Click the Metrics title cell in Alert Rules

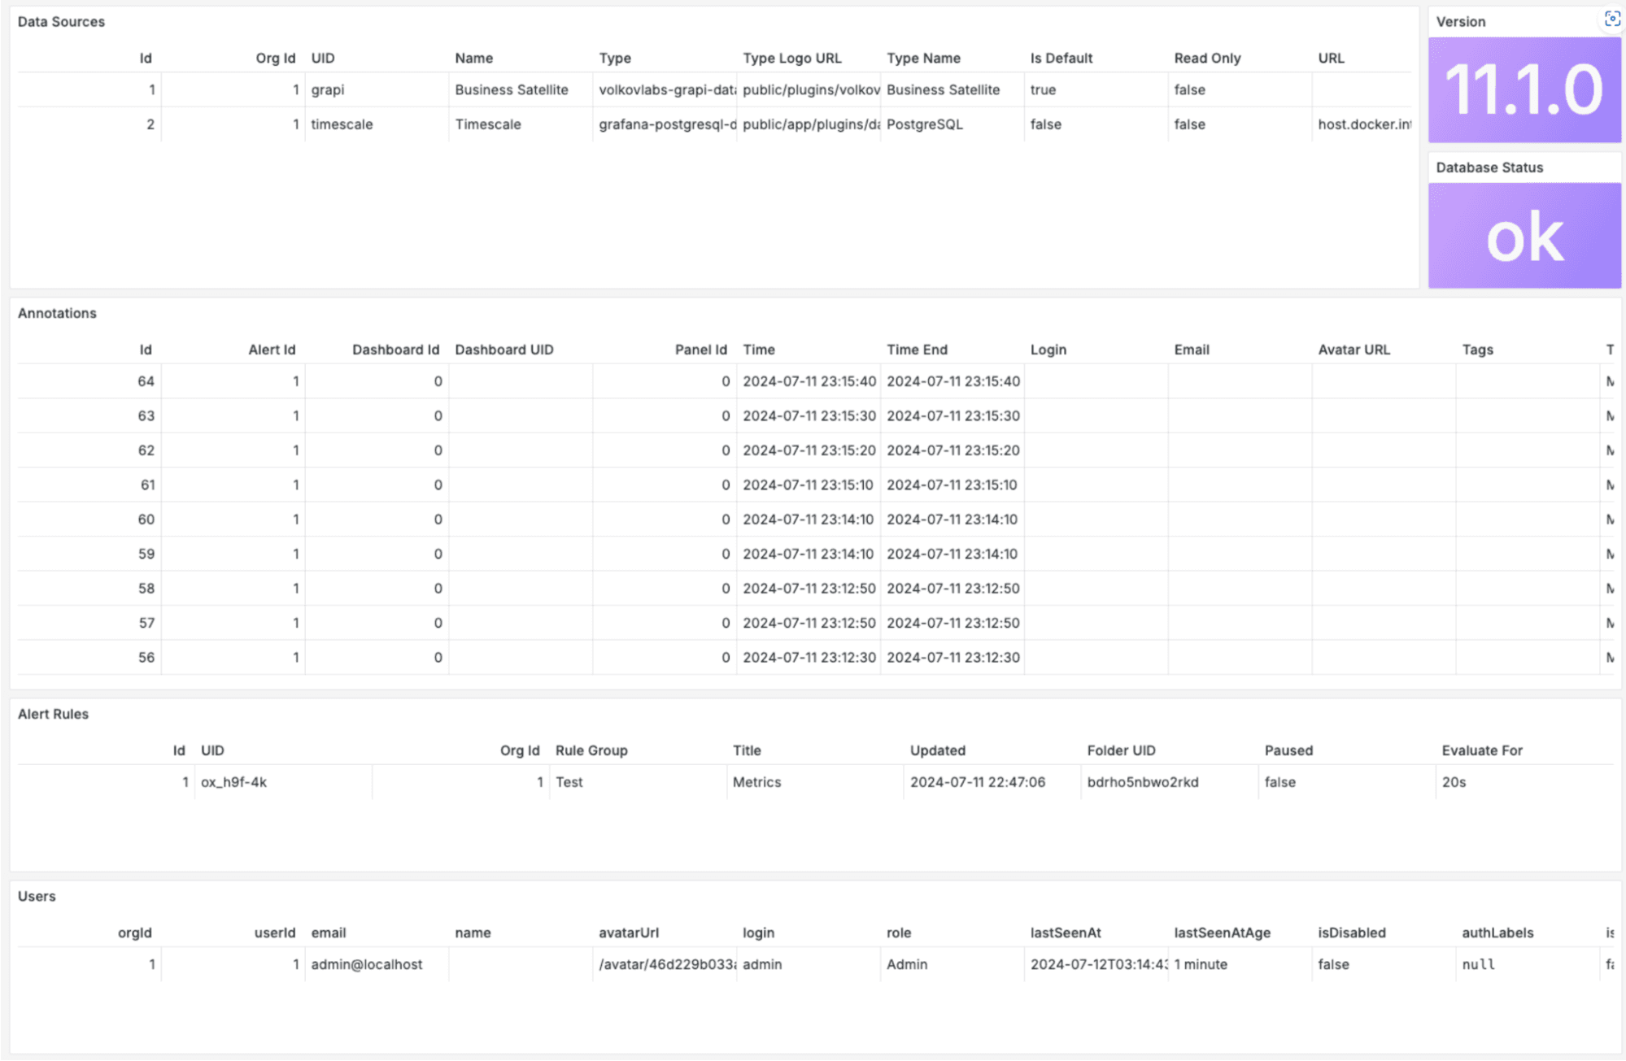[757, 781]
